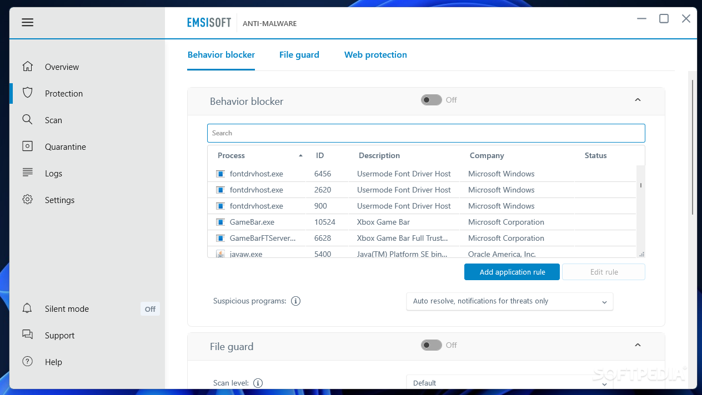
Task: Click the Settings gear icon
Action: (x=28, y=199)
